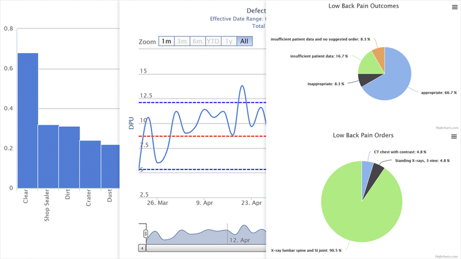Switch zoom to YTD

[x=213, y=41]
